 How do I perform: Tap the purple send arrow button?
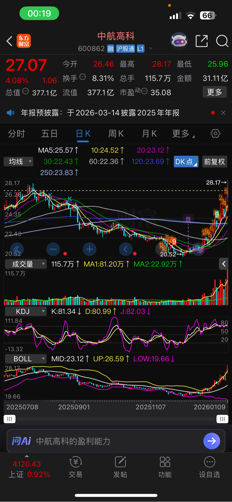[212, 441]
